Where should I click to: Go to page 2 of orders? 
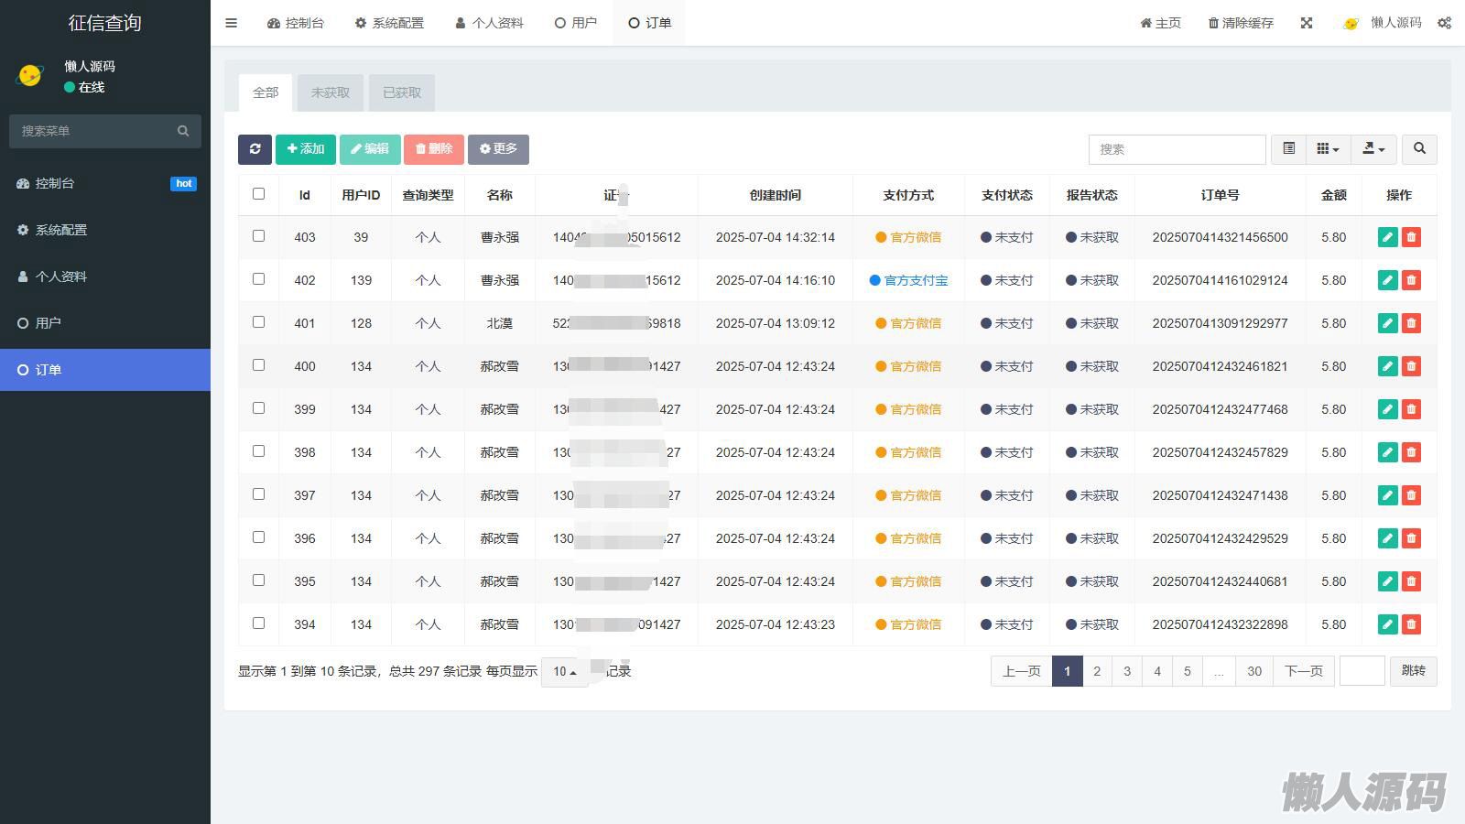pos(1097,671)
